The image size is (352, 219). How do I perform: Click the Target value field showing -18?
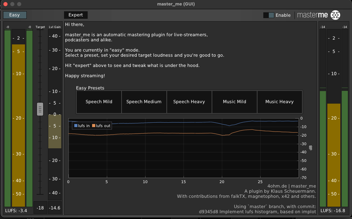(40, 208)
